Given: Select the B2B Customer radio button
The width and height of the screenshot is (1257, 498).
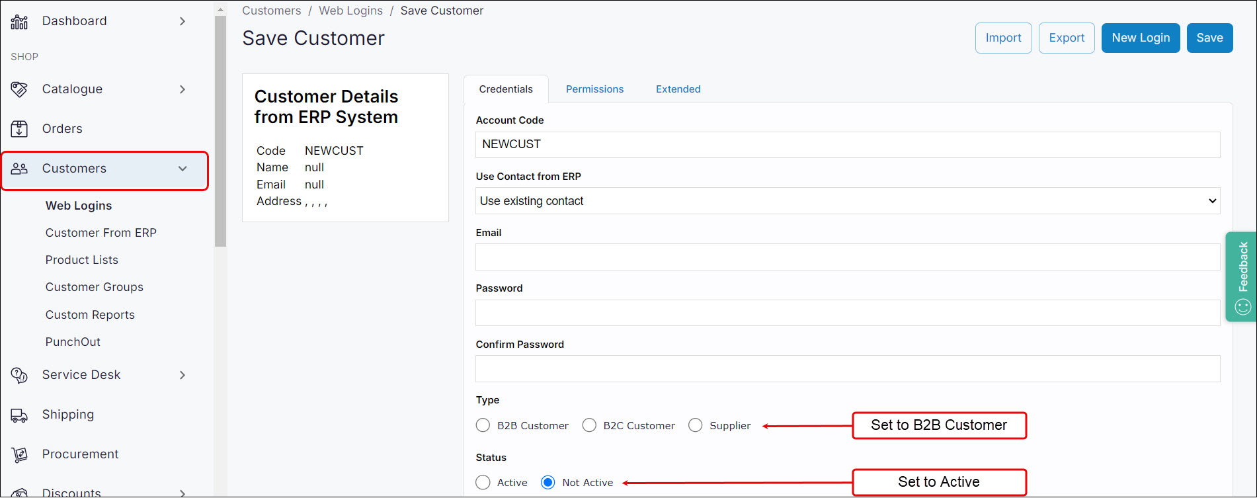Looking at the screenshot, I should [483, 425].
